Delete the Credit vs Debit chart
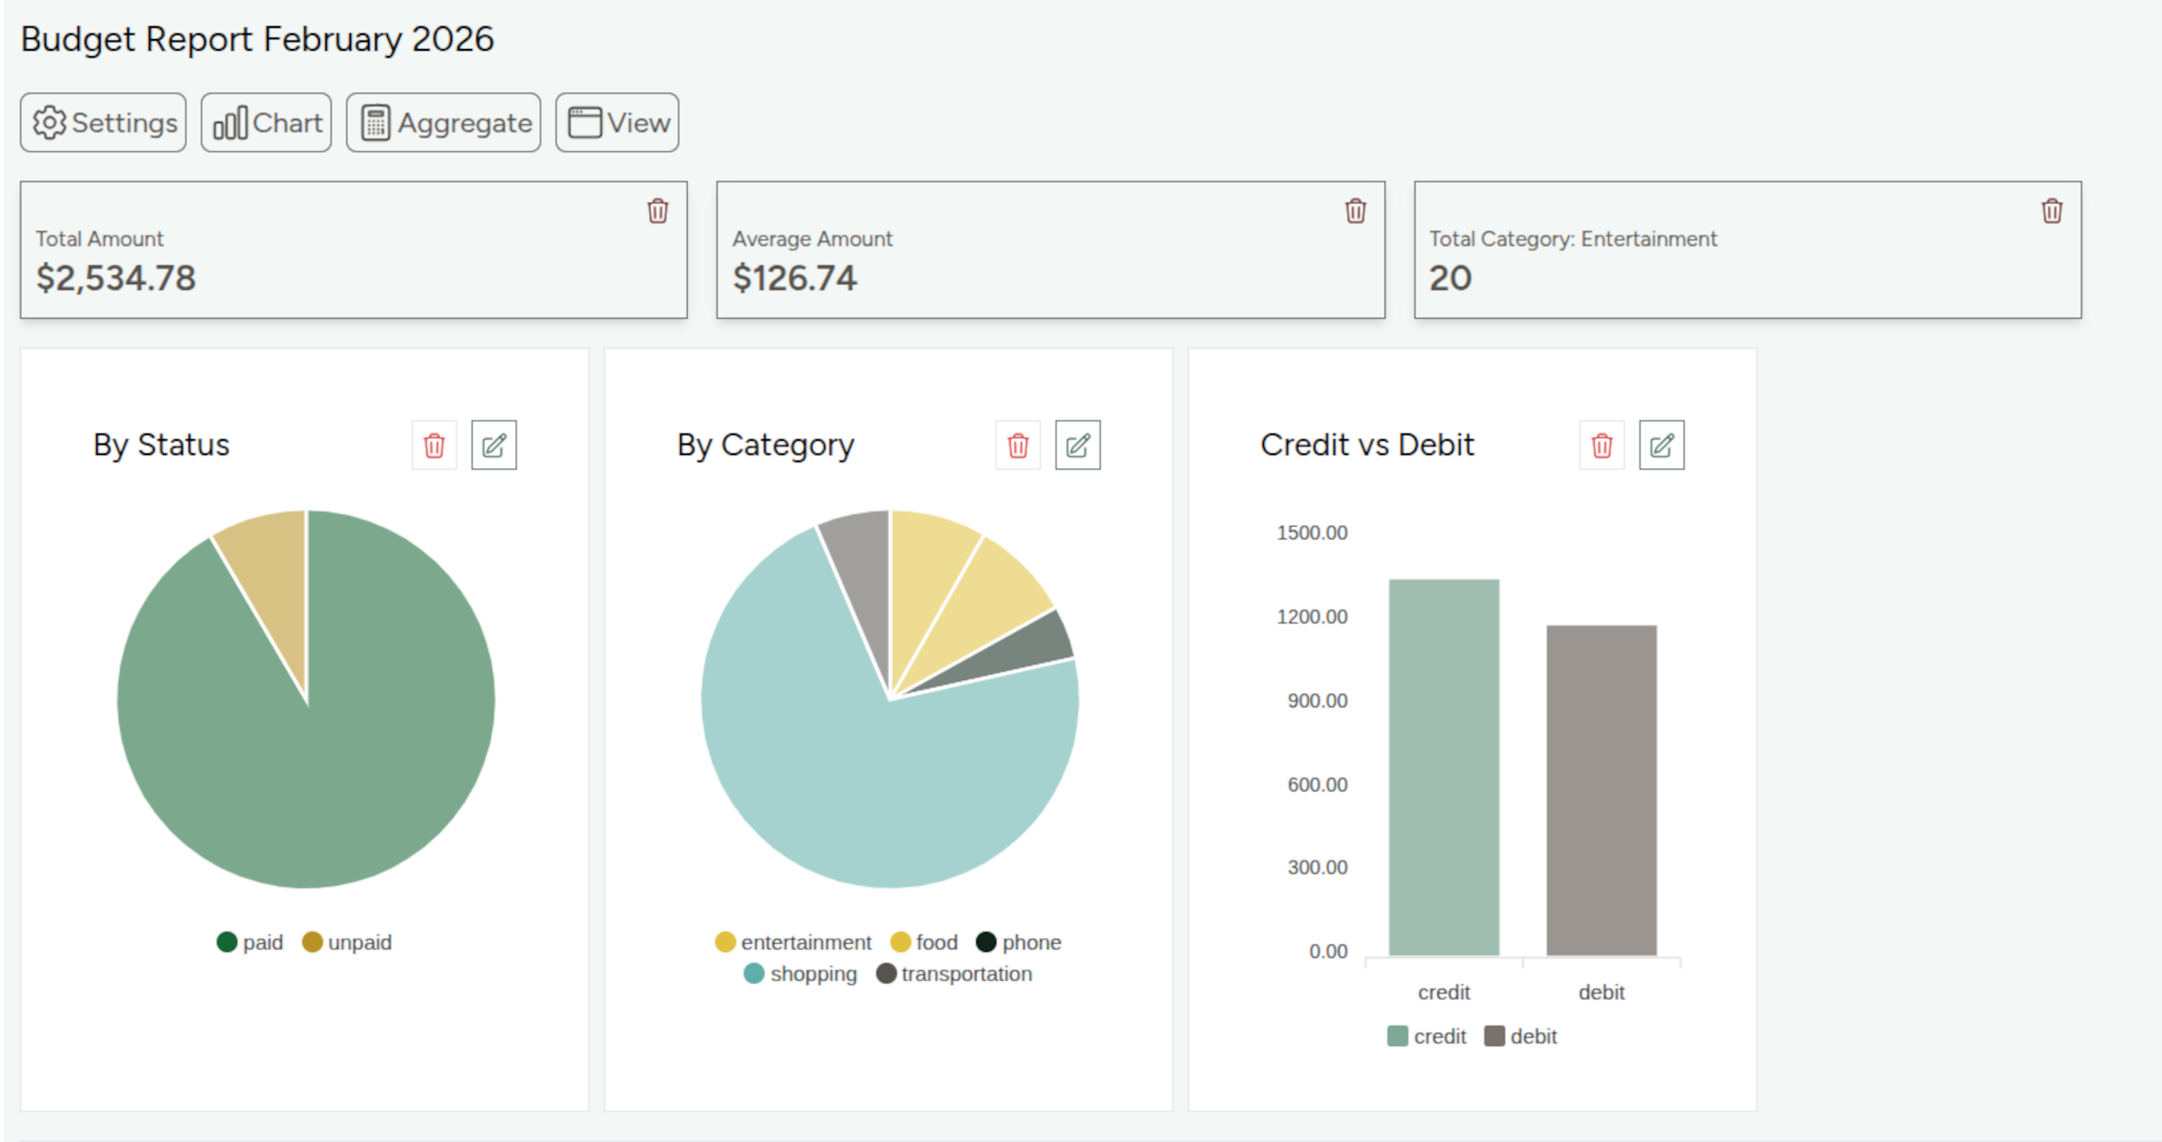Viewport: 2162px width, 1142px height. [x=1602, y=446]
